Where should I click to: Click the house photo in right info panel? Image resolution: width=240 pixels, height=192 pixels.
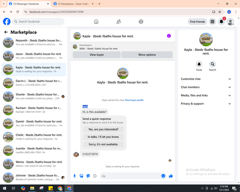click(206, 39)
